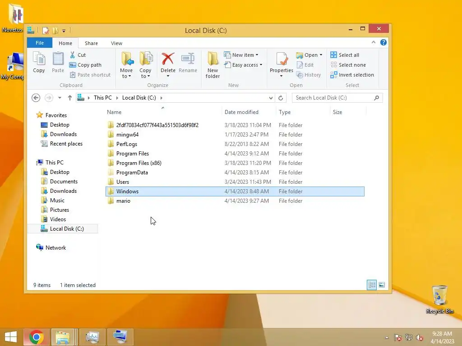Image resolution: width=462 pixels, height=346 pixels.
Task: Select the PerfLogs folder
Action: 235,144
